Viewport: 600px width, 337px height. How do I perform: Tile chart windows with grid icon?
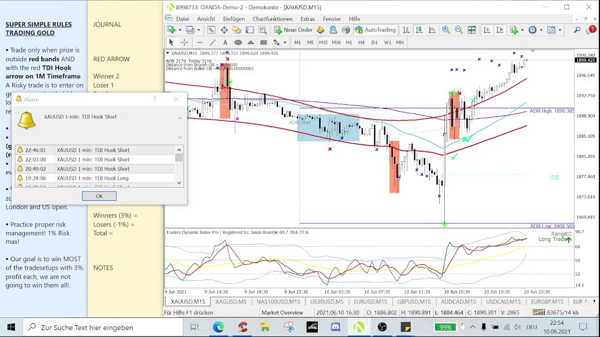(x=472, y=30)
